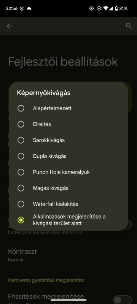Tap the battery icon in status bar
This screenshot has height=304, width=137.
[x=116, y=8]
